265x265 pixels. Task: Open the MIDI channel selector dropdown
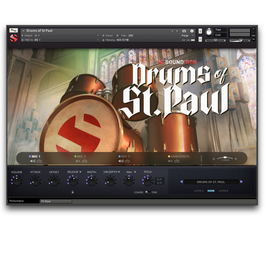pos(98,40)
